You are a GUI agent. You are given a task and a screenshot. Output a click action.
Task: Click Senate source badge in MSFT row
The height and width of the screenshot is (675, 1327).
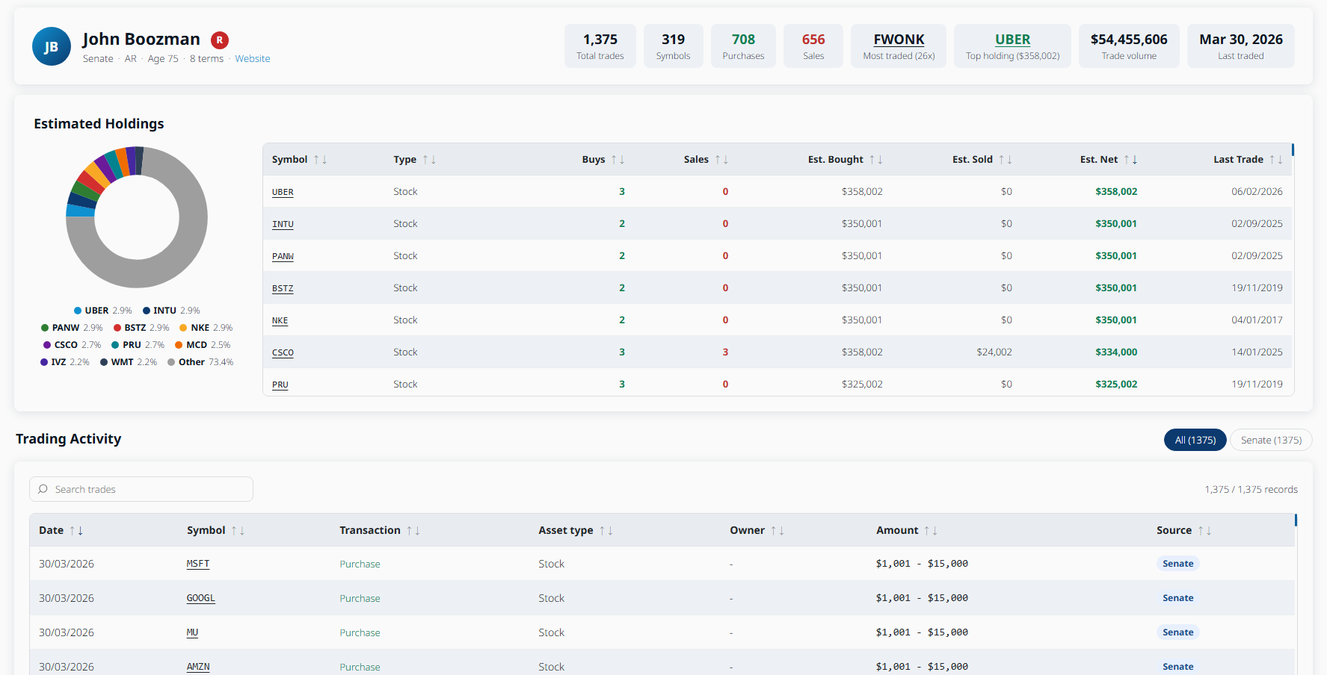(x=1177, y=564)
